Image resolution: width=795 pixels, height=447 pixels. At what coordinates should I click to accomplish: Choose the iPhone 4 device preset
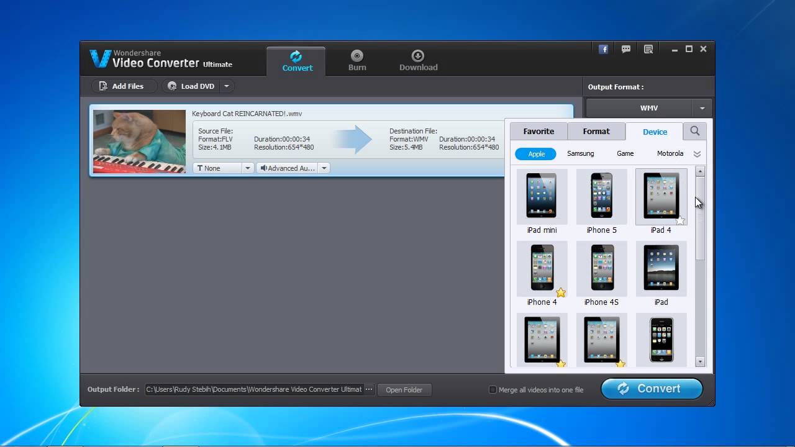pyautogui.click(x=542, y=274)
